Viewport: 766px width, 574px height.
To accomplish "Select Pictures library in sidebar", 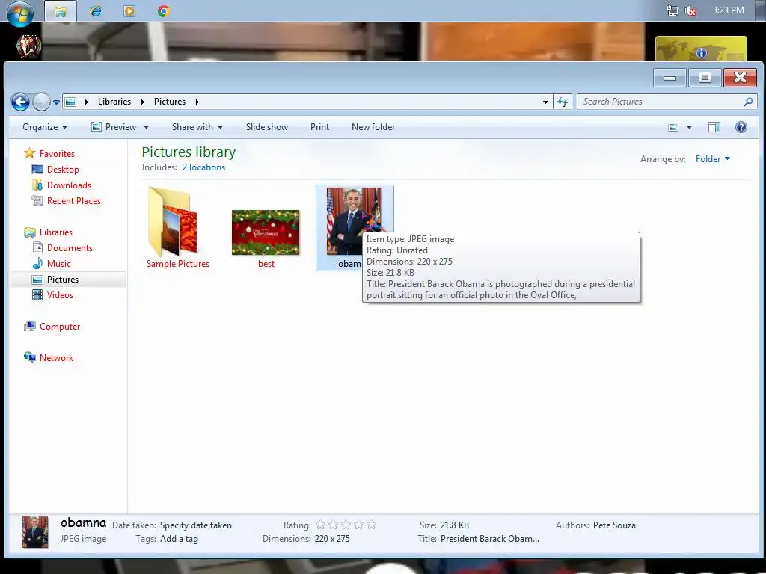I will 68,280.
